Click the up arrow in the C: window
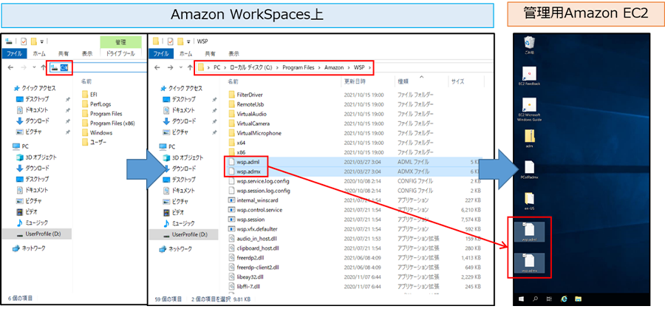Viewport: 665px width, 309px height. [43, 67]
